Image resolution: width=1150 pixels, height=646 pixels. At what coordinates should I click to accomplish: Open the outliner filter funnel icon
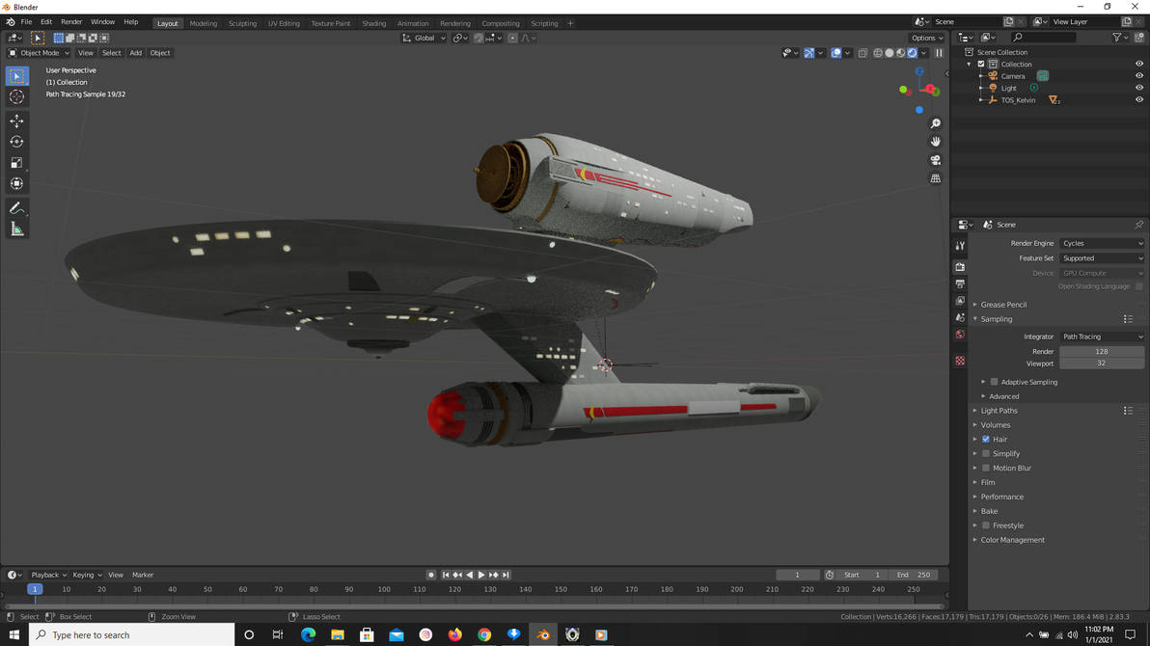coord(1116,38)
